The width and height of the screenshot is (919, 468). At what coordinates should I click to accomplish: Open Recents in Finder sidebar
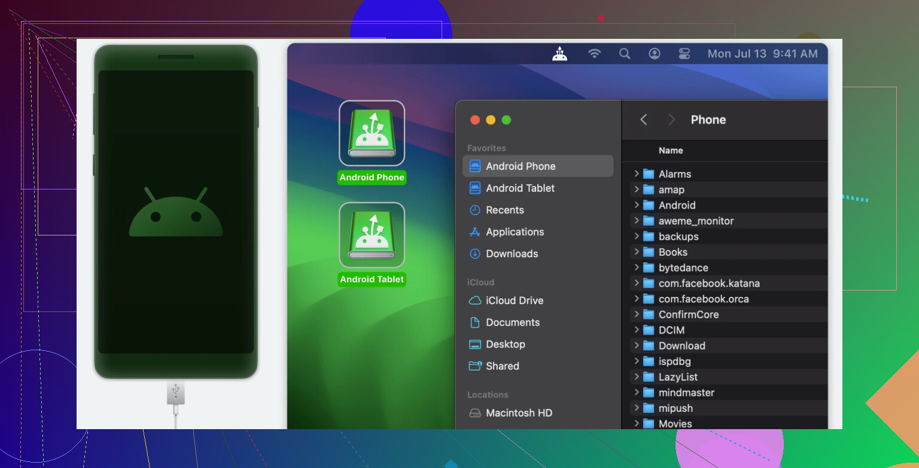tap(538, 210)
